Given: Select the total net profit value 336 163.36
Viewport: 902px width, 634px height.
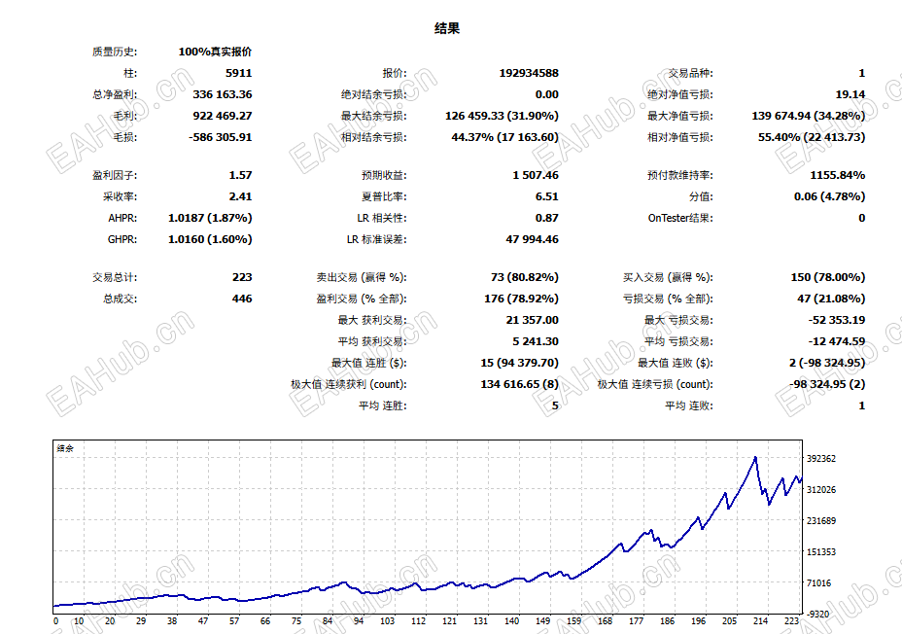Looking at the screenshot, I should click(x=222, y=94).
